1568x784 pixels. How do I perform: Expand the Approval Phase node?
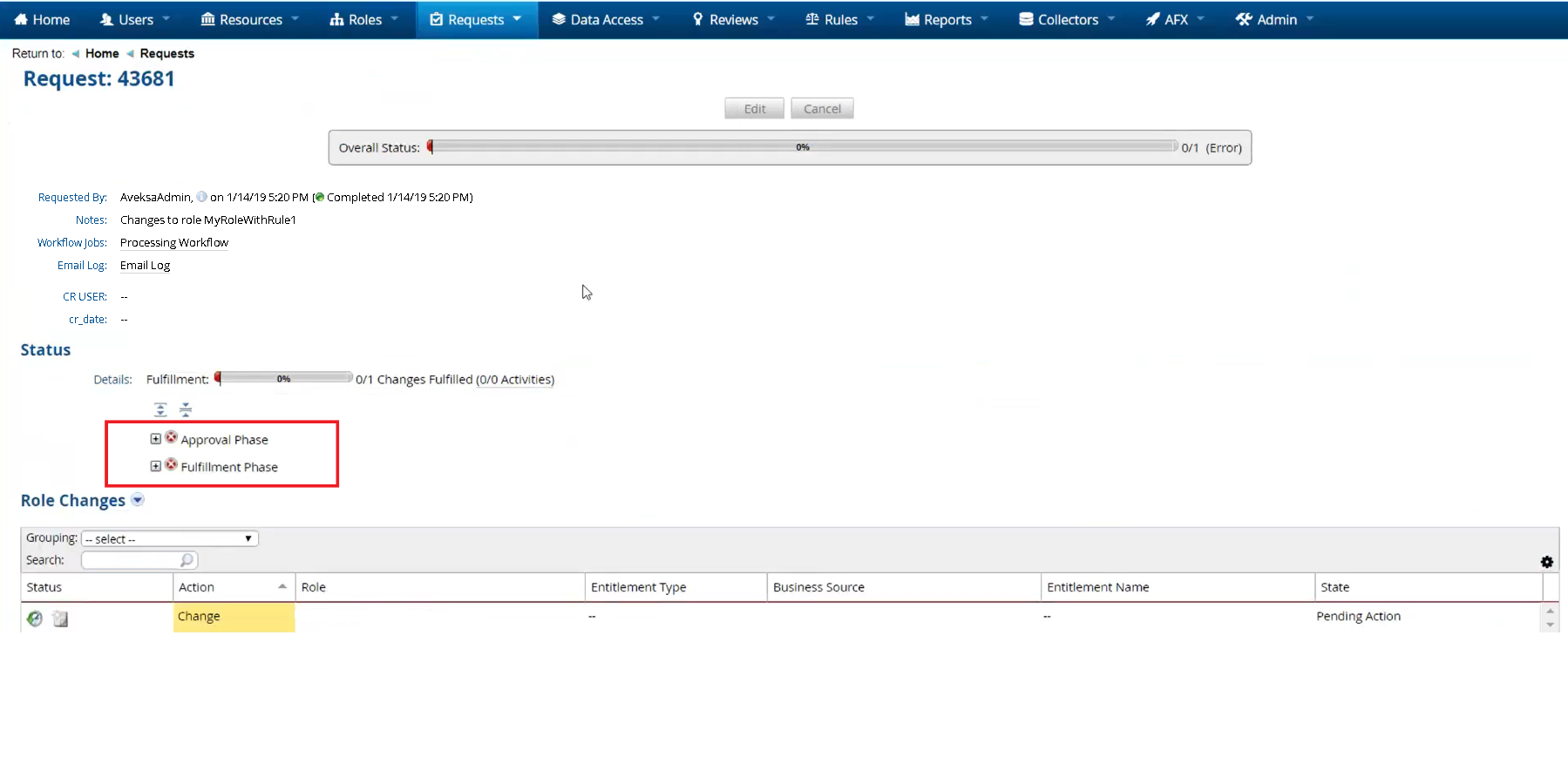click(155, 438)
